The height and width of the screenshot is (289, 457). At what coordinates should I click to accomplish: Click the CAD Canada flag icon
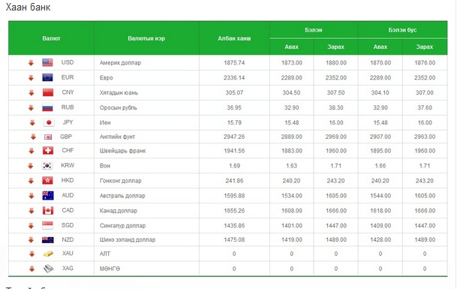(48, 210)
